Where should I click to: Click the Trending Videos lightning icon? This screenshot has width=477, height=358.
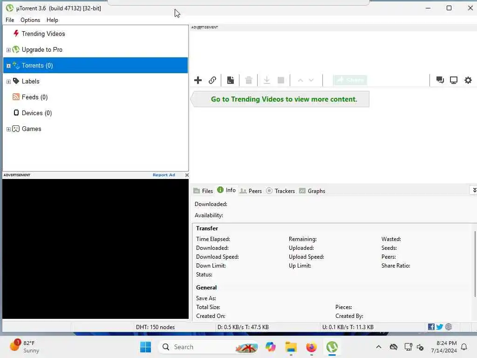(x=16, y=33)
